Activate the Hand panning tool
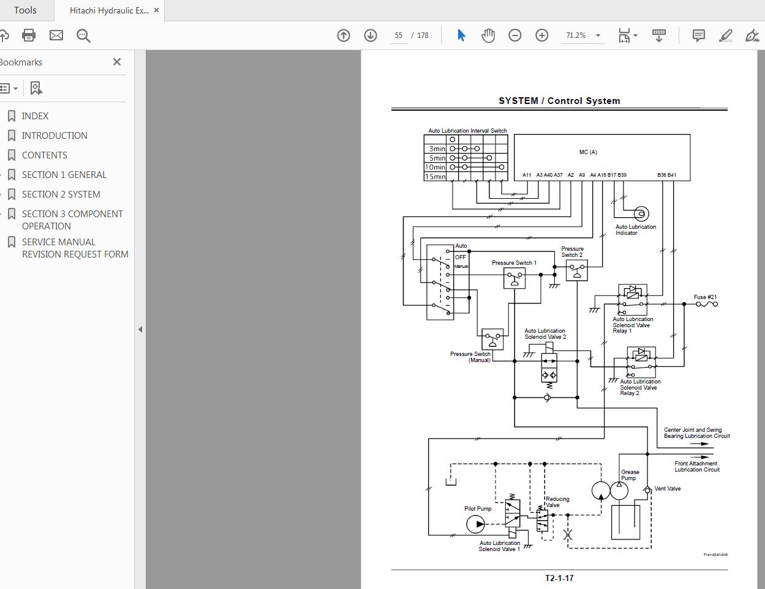 point(488,35)
